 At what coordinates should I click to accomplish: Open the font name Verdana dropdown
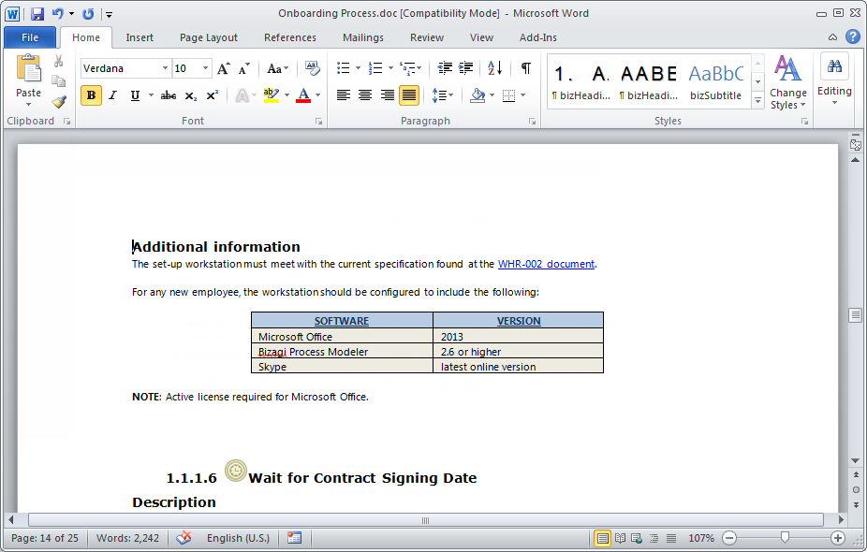coord(165,68)
